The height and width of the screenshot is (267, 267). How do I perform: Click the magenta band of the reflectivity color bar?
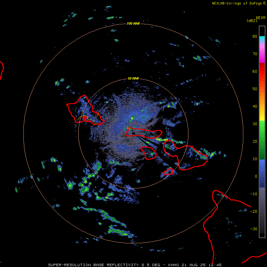pos(262,54)
